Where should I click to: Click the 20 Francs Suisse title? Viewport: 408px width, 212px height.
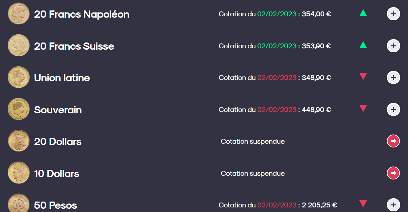(x=74, y=46)
